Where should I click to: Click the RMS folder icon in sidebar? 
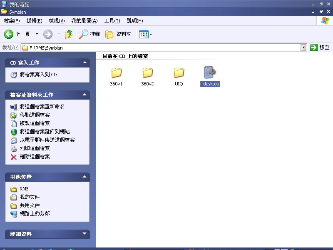pos(14,189)
